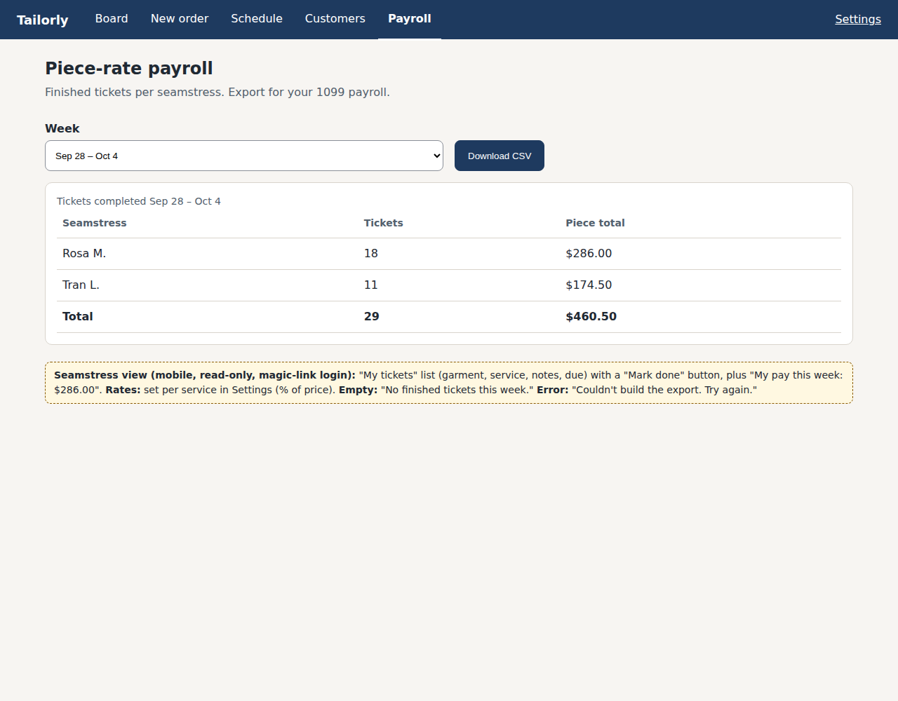
Task: Switch to the Schedule tab
Action: tap(257, 19)
